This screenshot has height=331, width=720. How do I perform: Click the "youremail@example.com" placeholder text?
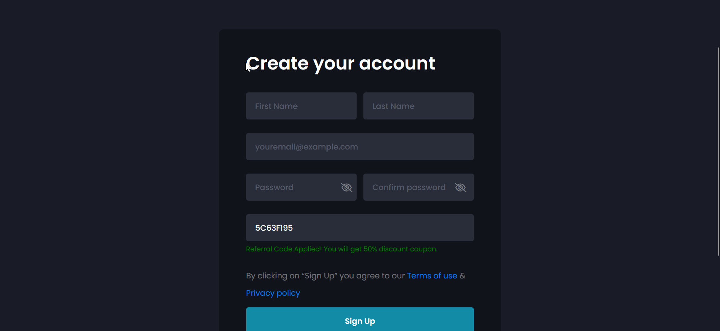click(x=306, y=147)
